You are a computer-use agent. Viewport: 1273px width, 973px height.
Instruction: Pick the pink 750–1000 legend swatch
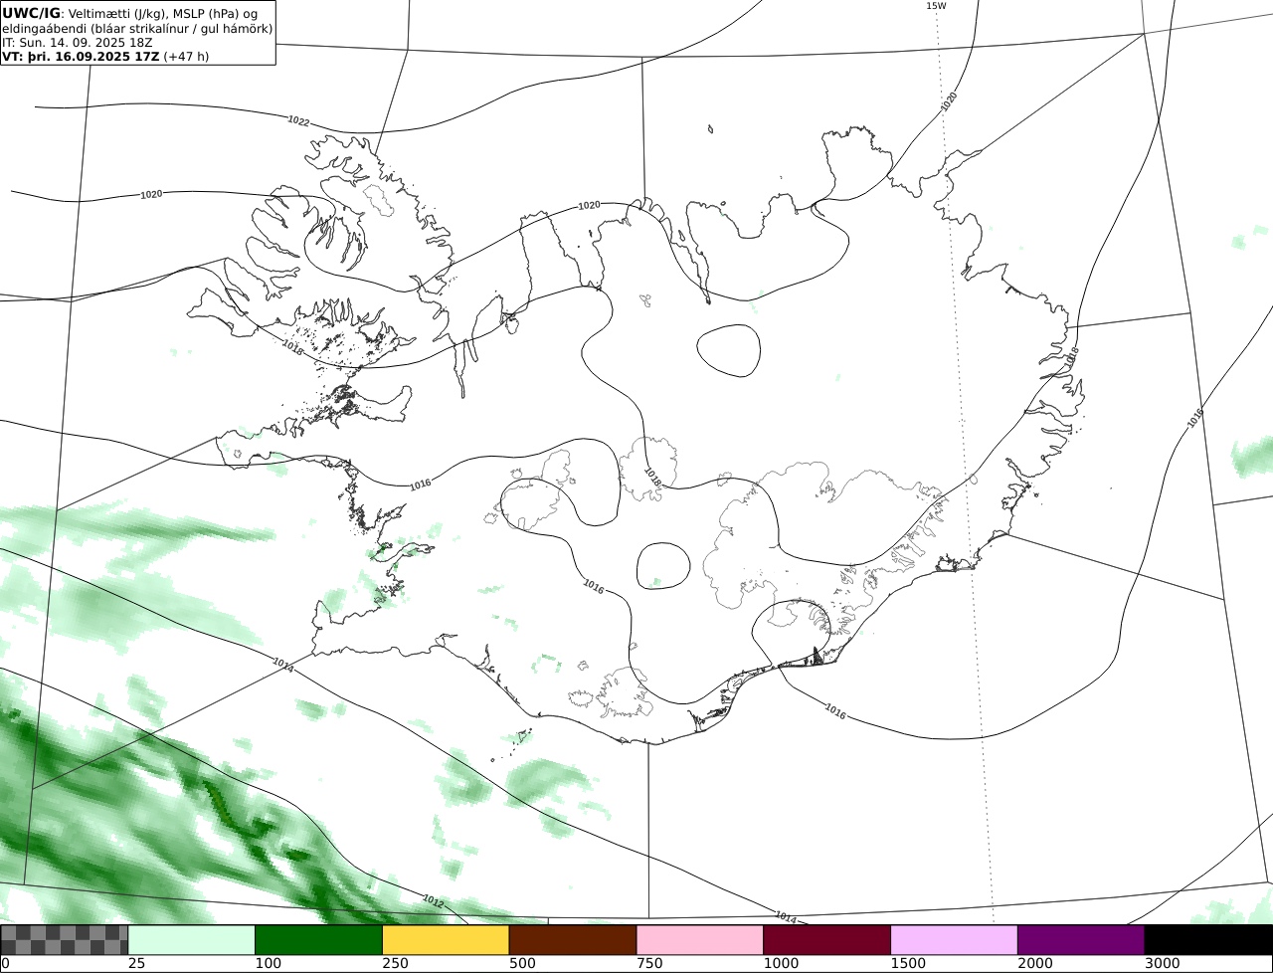pos(700,940)
